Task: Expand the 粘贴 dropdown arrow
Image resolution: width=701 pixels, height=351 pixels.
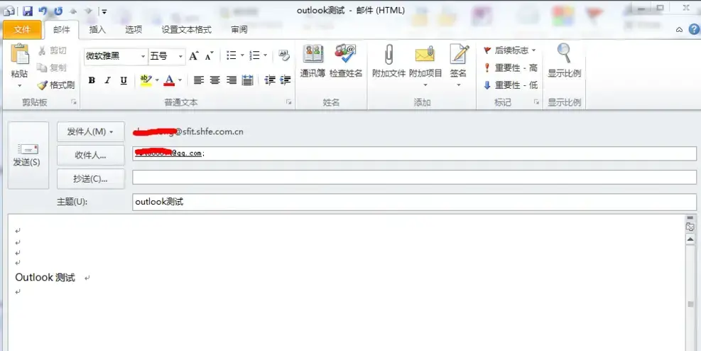Action: tap(20, 85)
